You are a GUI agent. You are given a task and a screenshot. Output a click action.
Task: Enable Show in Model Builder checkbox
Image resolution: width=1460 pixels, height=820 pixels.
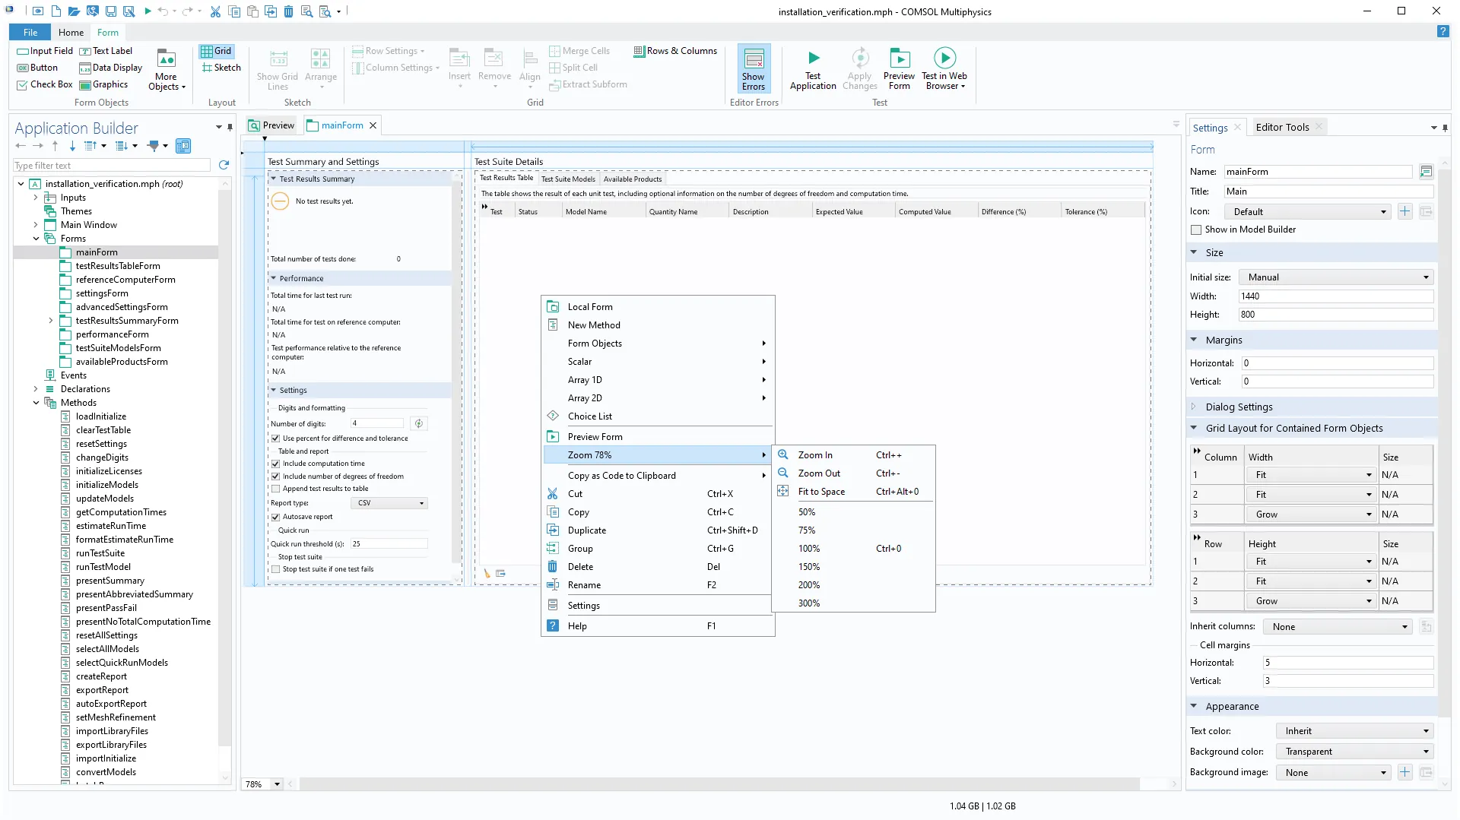tap(1196, 230)
